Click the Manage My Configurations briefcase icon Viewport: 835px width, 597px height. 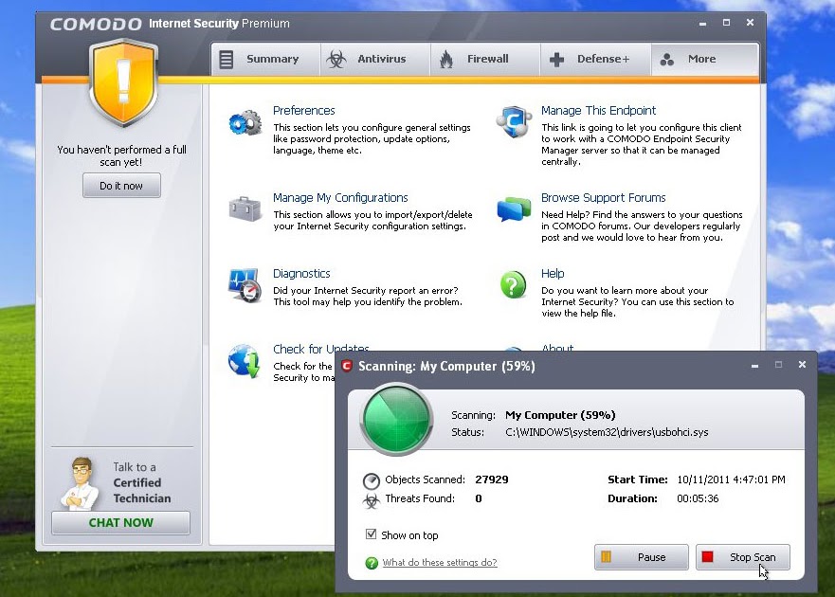point(245,208)
